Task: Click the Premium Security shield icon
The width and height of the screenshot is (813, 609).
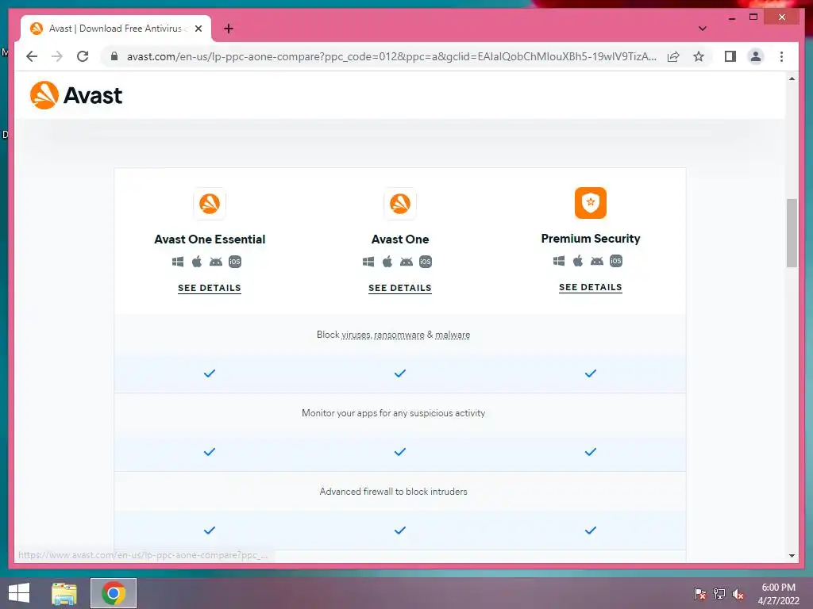Action: [591, 203]
